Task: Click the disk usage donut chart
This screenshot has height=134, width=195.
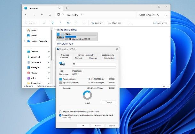Action: 87,95
